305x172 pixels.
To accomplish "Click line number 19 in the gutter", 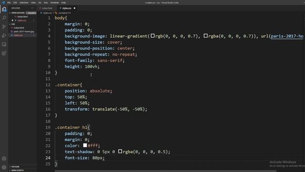I will click(48, 128).
